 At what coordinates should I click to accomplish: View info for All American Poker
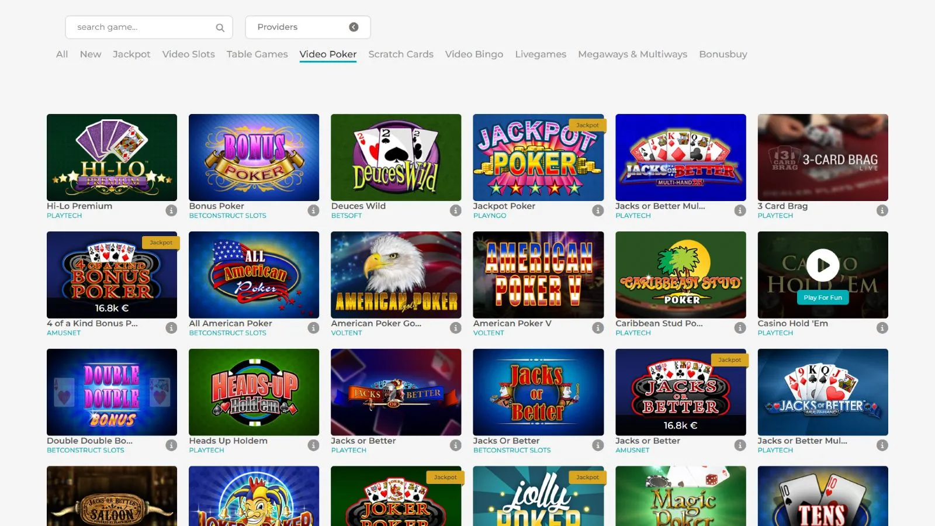[x=313, y=328]
